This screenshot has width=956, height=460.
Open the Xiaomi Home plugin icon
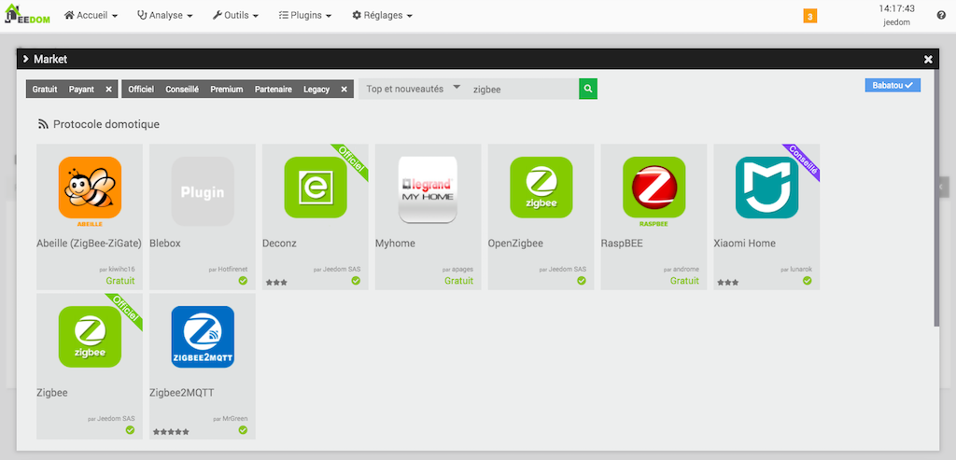[x=767, y=188]
